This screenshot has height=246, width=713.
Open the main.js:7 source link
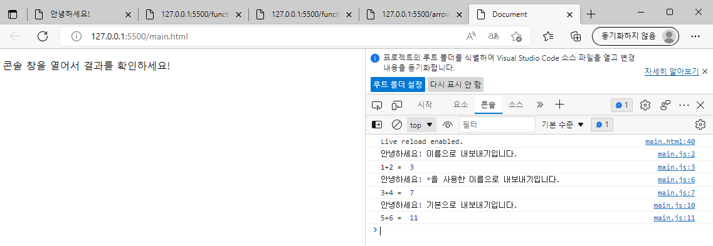(676, 192)
